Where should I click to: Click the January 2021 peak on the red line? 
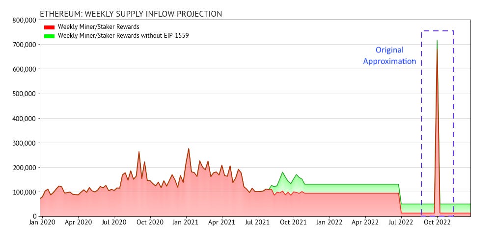pos(189,148)
